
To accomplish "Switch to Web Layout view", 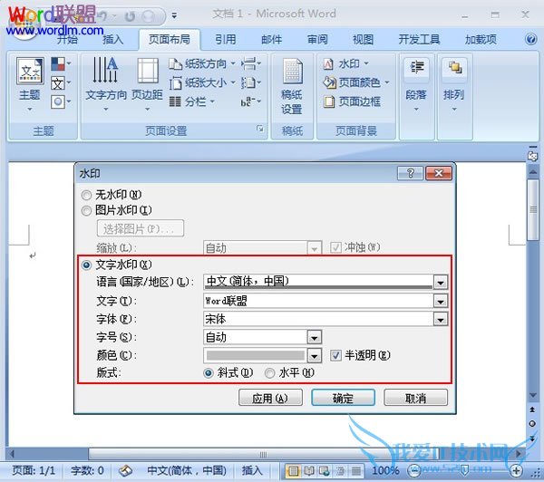I will click(325, 471).
